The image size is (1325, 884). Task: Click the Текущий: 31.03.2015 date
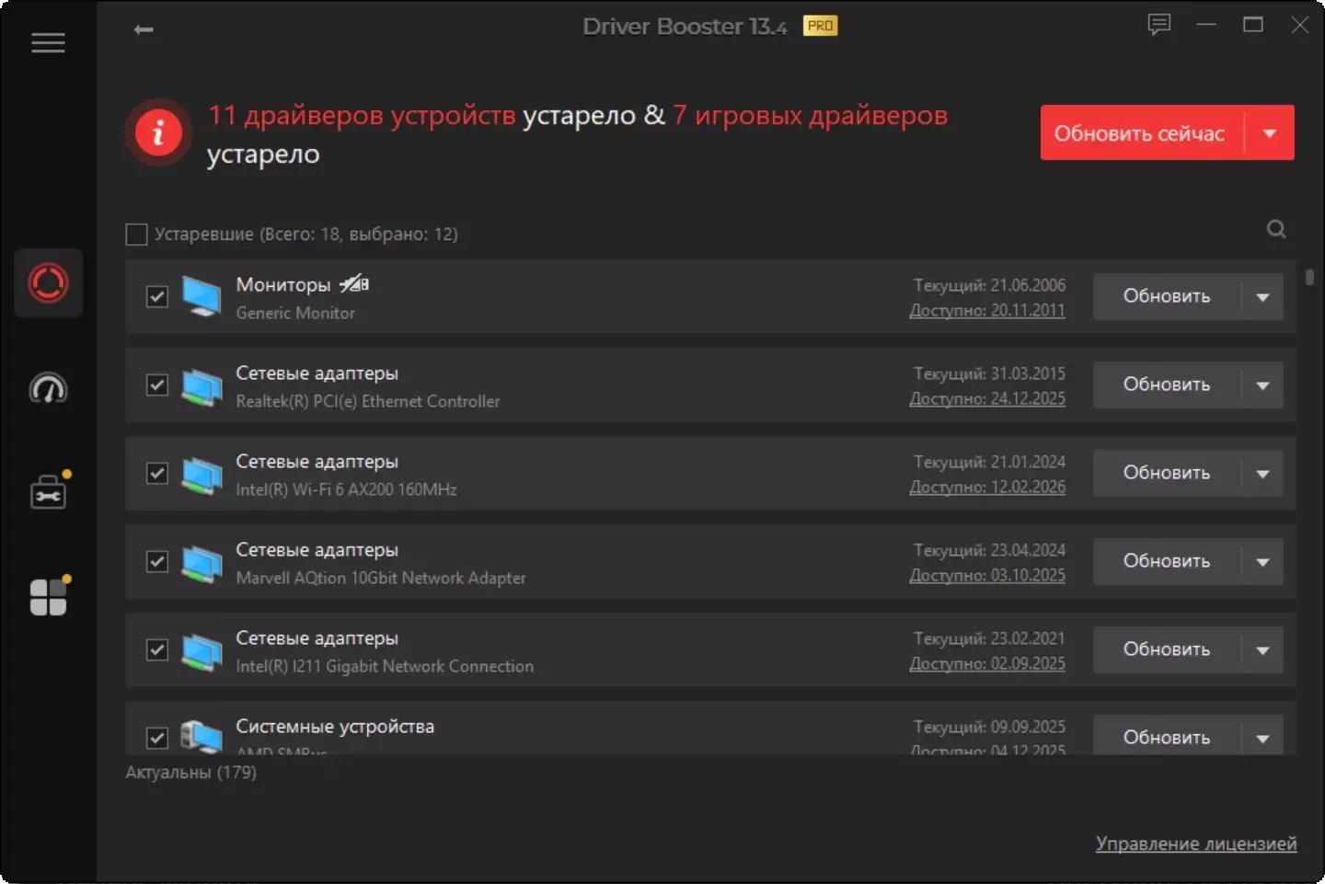click(989, 373)
